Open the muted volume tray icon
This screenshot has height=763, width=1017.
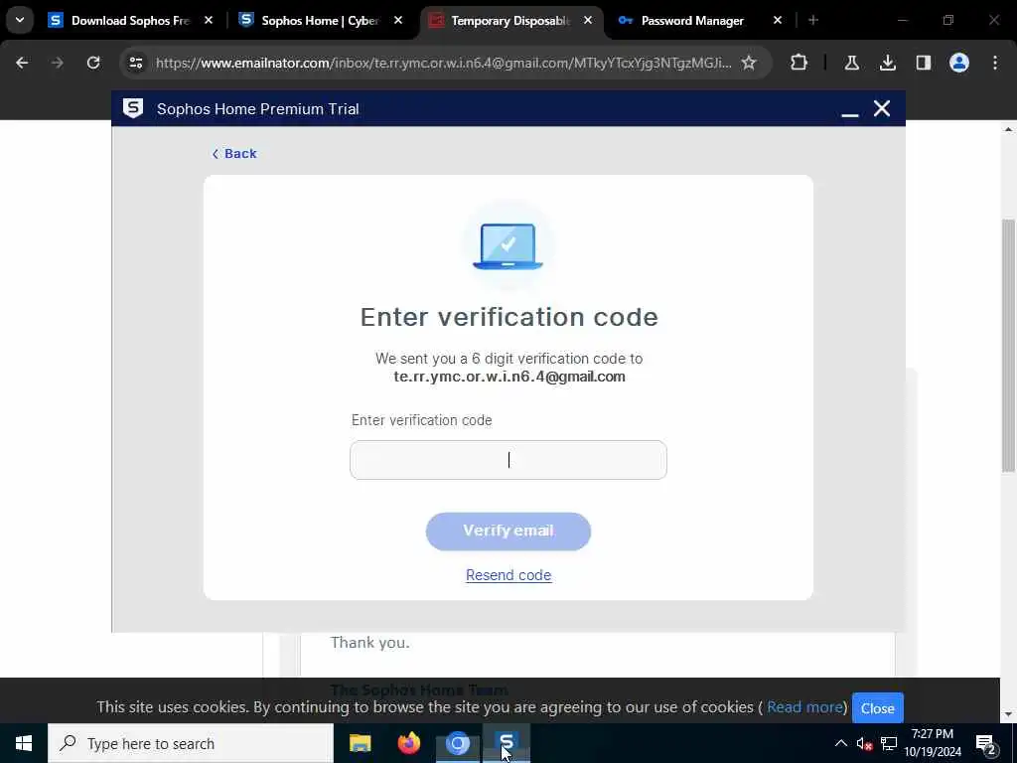tap(864, 743)
